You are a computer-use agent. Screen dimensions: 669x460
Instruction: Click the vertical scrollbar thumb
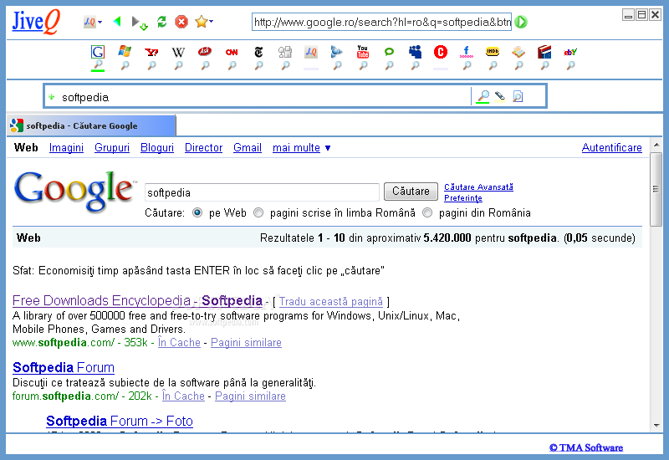[x=656, y=189]
